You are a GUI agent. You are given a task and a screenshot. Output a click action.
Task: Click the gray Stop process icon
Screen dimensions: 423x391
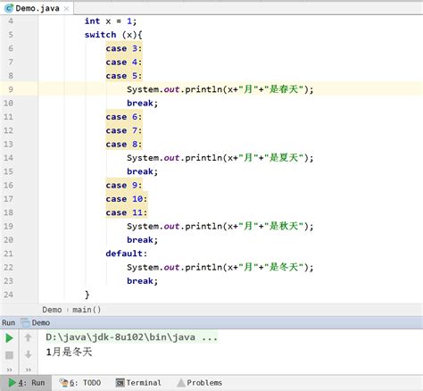[x=9, y=355]
